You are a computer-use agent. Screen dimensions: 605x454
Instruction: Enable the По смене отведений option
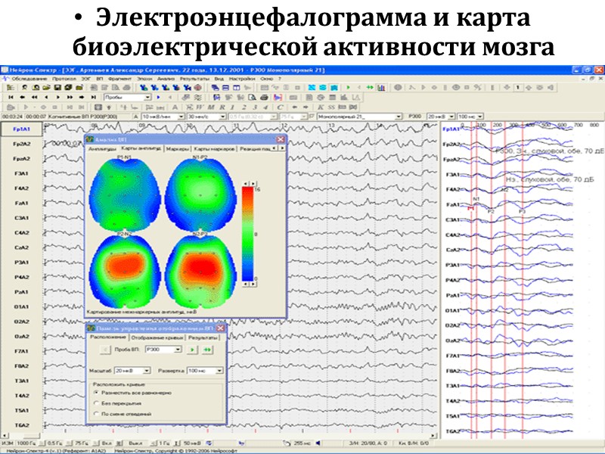coord(95,414)
